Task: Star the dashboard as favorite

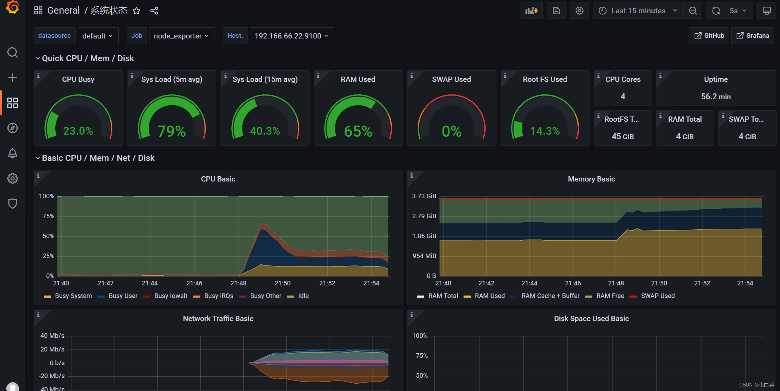Action: (137, 11)
